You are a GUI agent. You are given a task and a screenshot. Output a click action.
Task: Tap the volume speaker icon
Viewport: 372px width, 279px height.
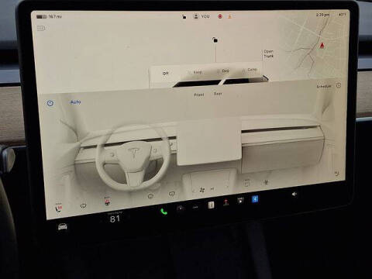click(294, 194)
